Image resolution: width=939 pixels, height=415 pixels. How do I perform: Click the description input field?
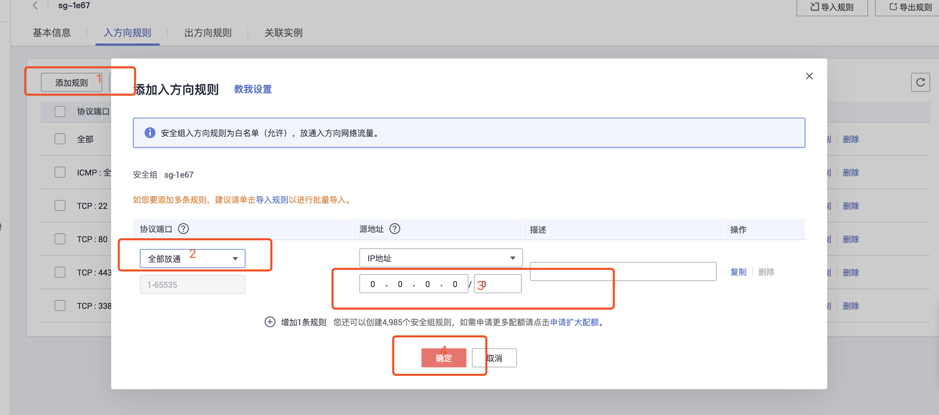pyautogui.click(x=623, y=271)
